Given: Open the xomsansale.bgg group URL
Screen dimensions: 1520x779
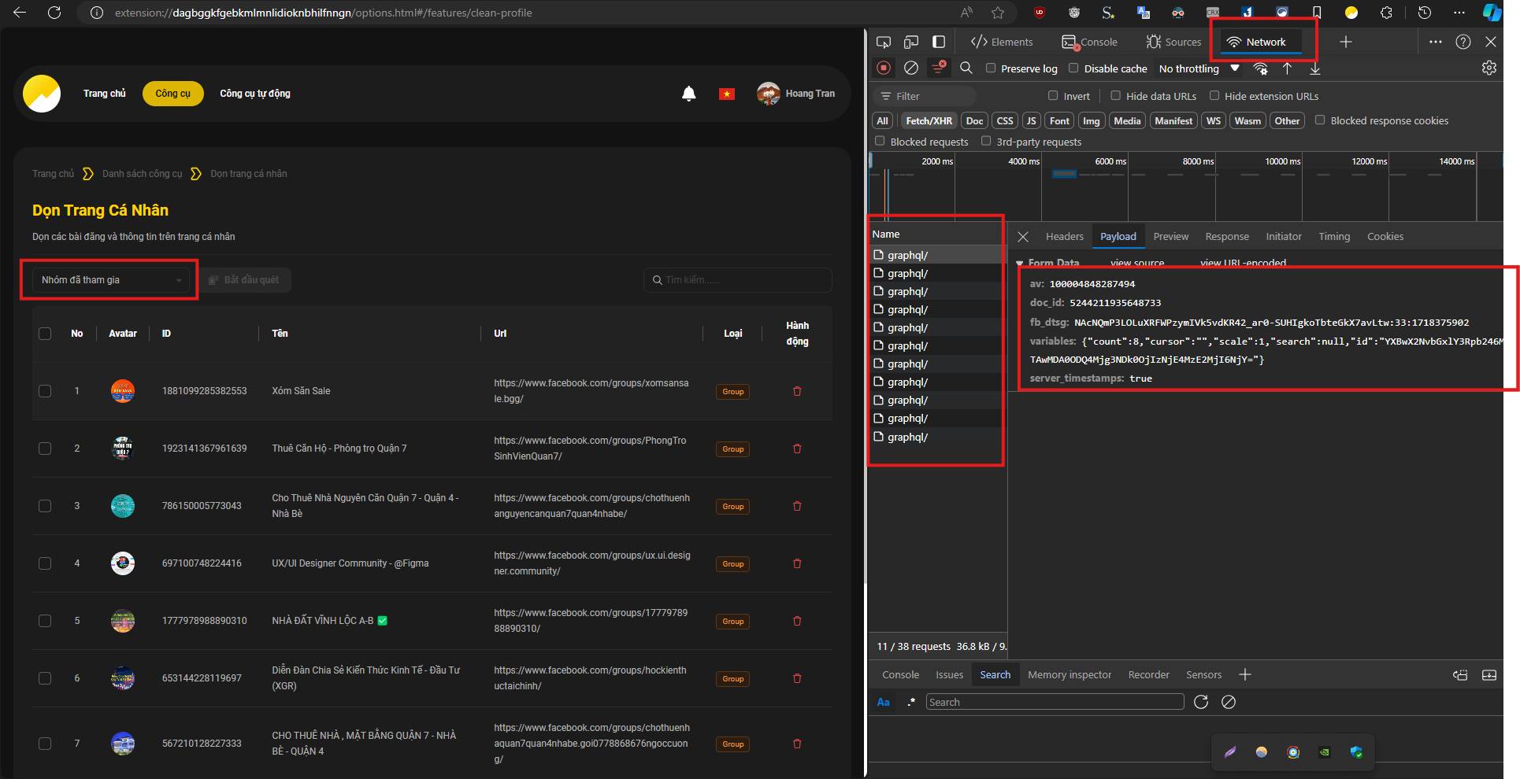Looking at the screenshot, I should (591, 391).
